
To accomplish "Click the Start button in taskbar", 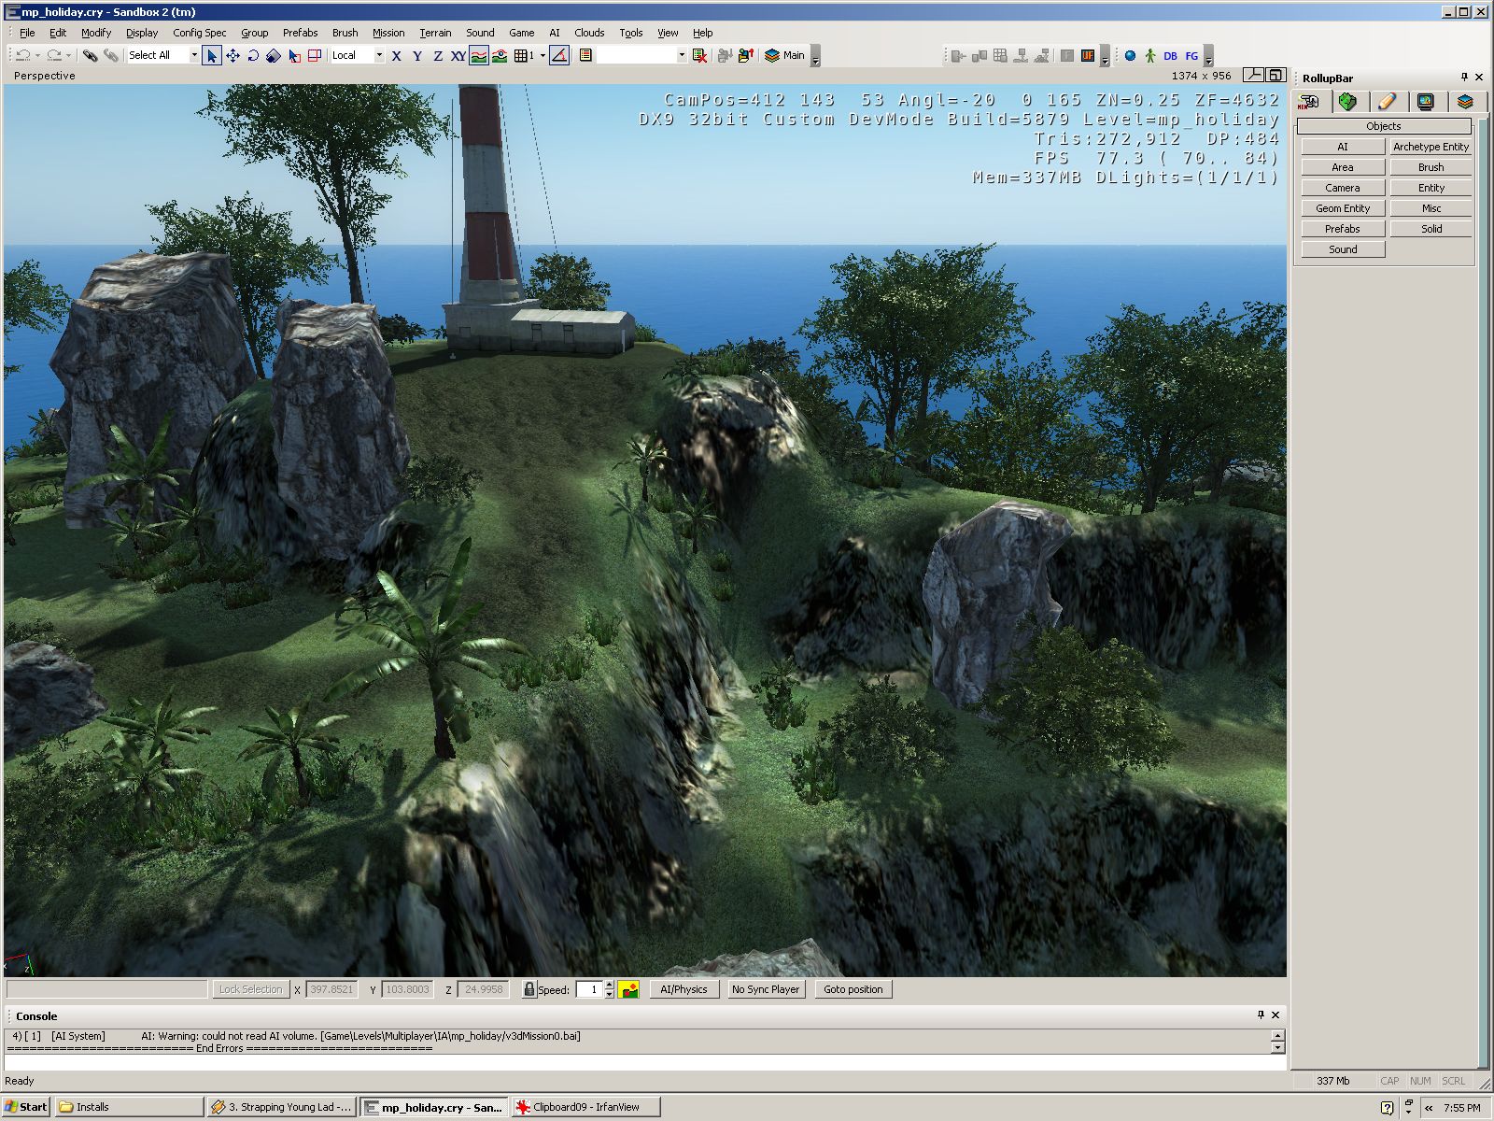I will pyautogui.click(x=26, y=1107).
